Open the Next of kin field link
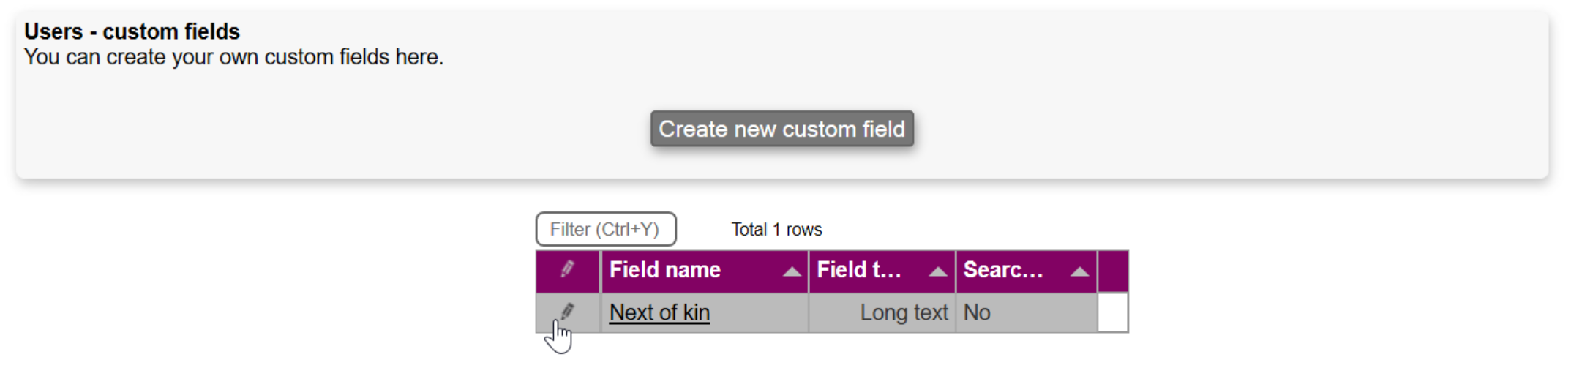Screen dimensions: 1571x368 659,312
